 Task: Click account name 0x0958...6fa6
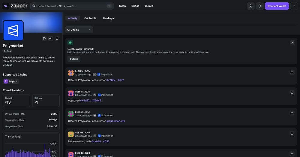coord(83,112)
